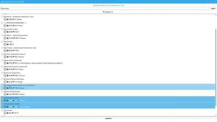Click the eye icon under ФОТОТУРЫ ПУТЕШЕСТВИЯ
Screen dimensions: 217x122
click(5, 26)
